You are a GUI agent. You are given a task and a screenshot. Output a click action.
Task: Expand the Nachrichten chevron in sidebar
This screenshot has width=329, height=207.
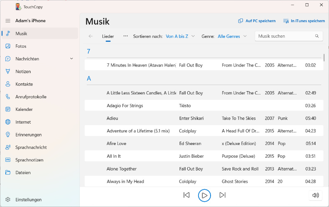coord(72,59)
